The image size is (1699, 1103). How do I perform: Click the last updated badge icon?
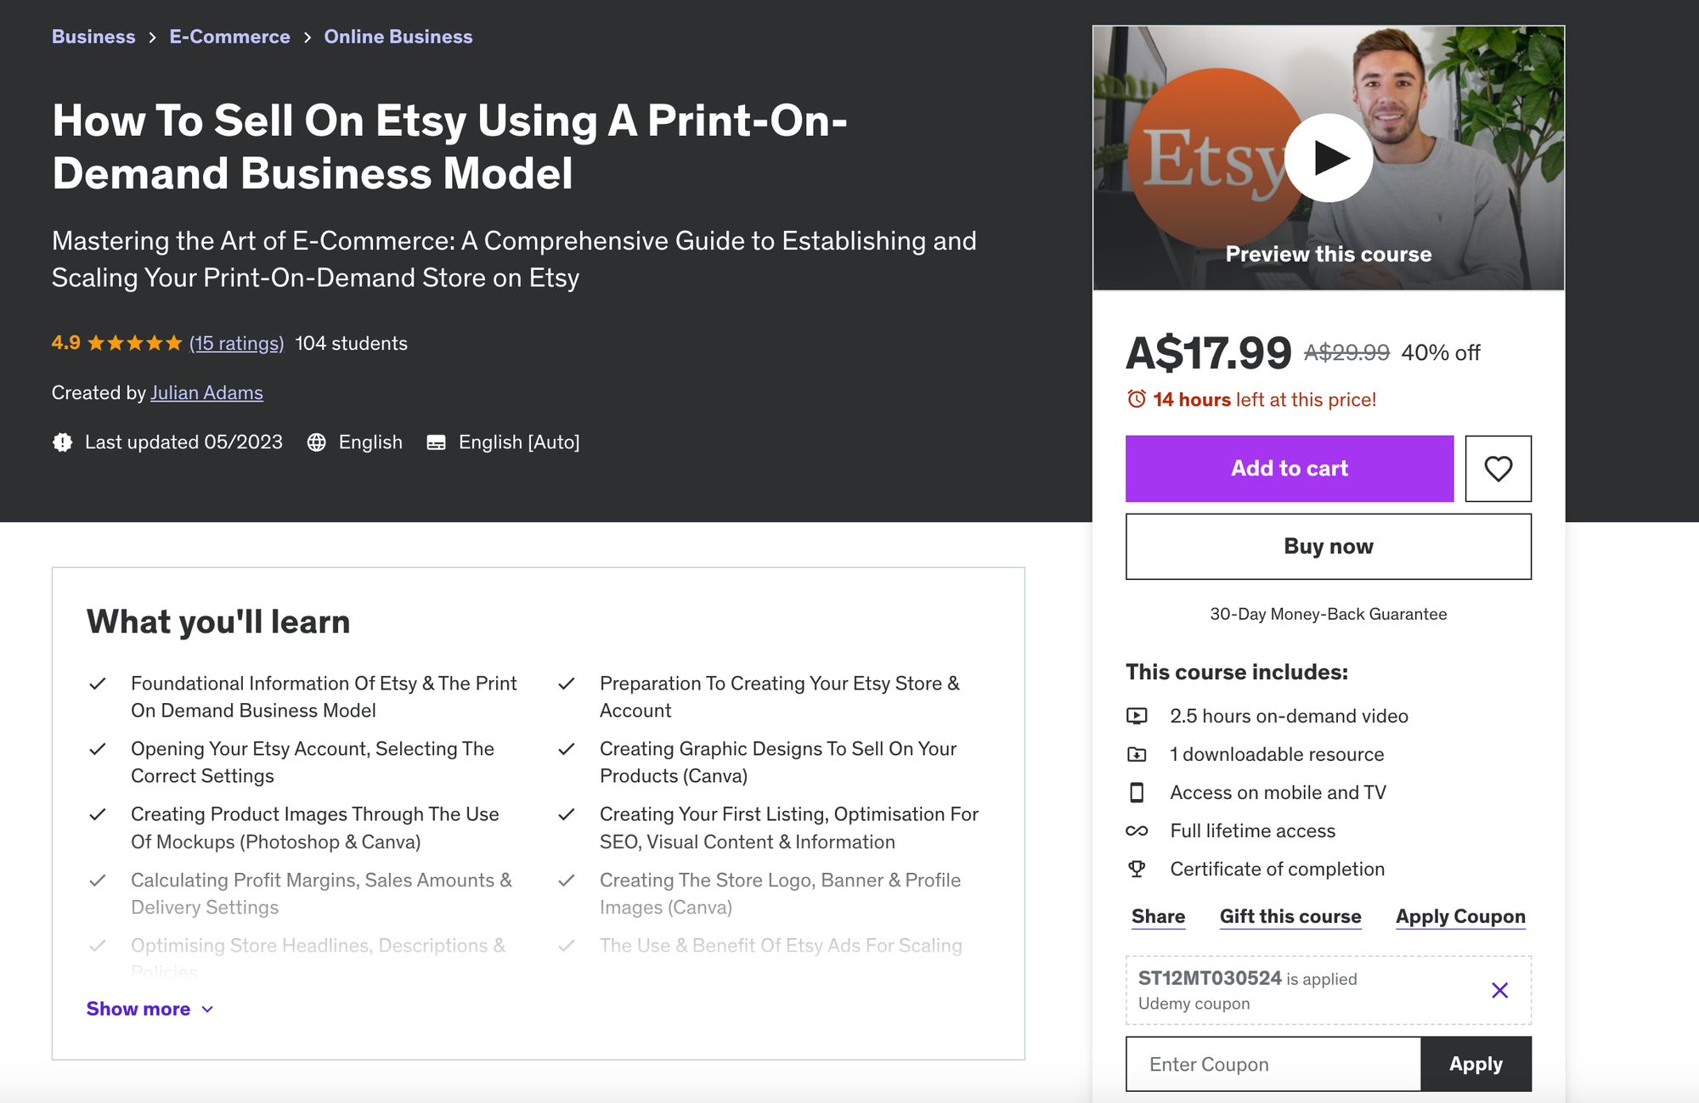[62, 442]
